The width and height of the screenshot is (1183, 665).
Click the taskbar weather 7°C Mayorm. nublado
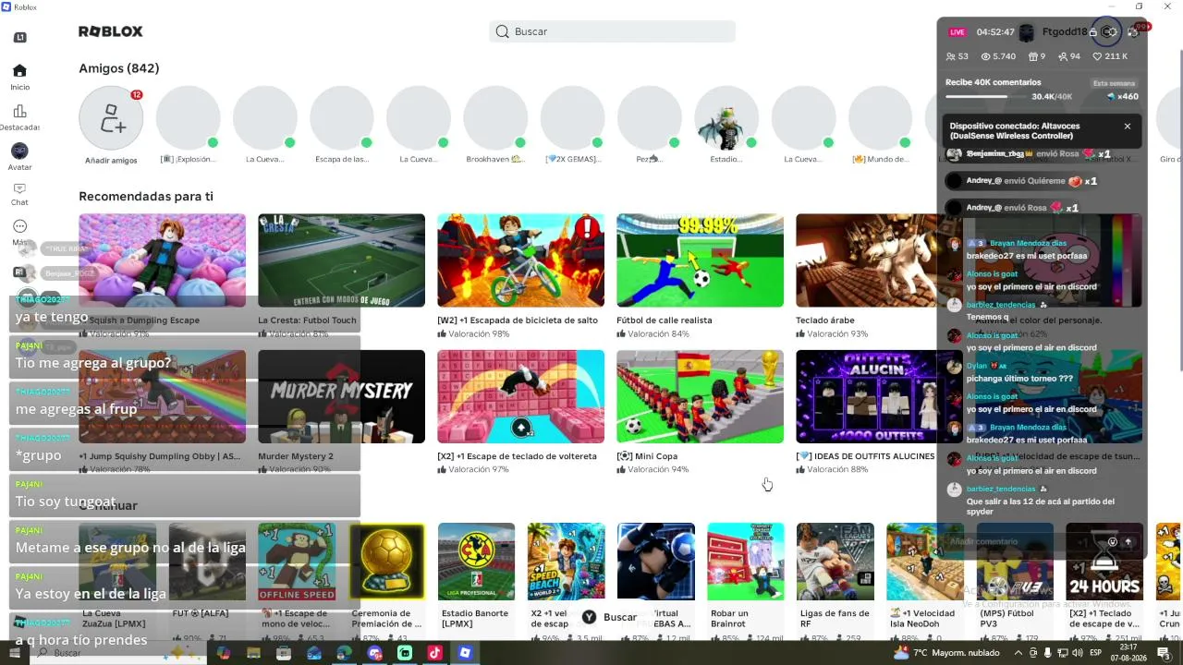pos(946,653)
